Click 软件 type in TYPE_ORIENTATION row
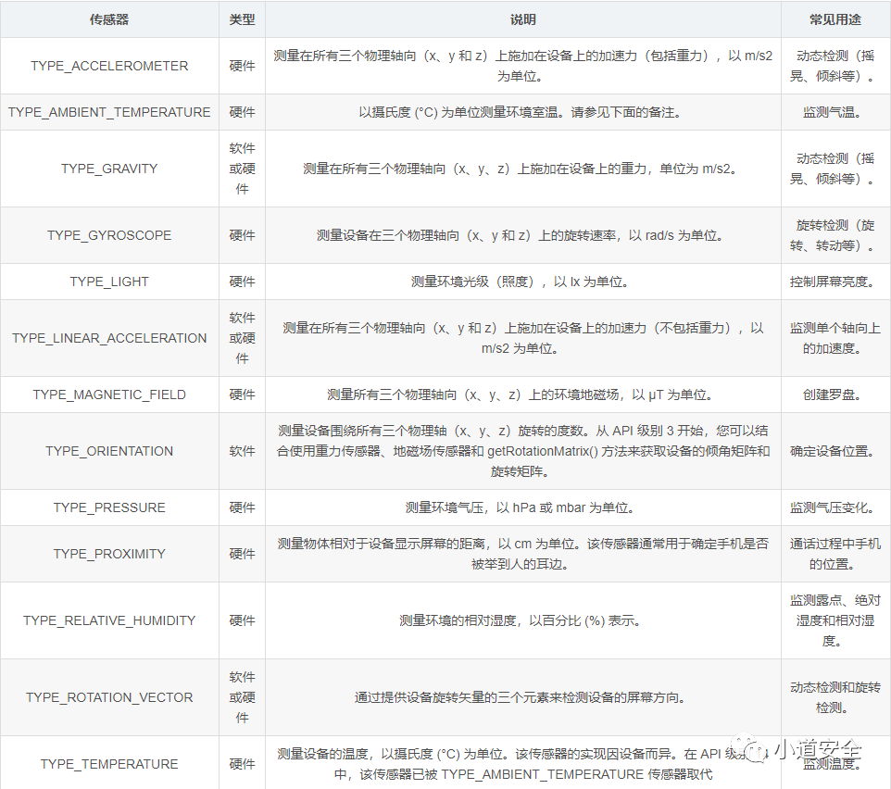This screenshot has width=891, height=789. [x=242, y=451]
